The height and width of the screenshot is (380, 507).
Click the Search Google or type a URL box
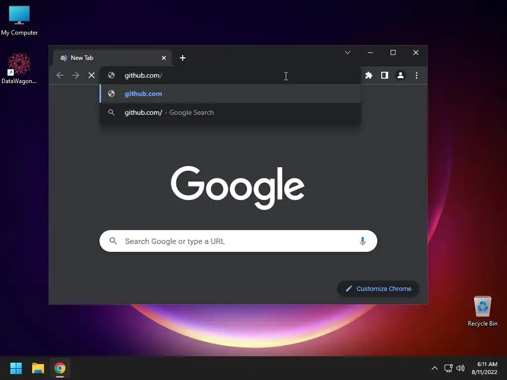pyautogui.click(x=238, y=241)
